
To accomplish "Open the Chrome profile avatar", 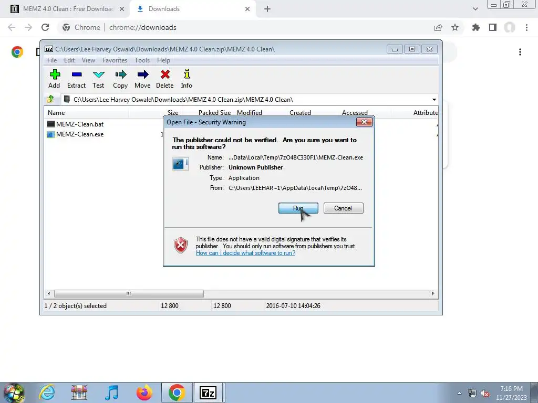I will point(510,27).
